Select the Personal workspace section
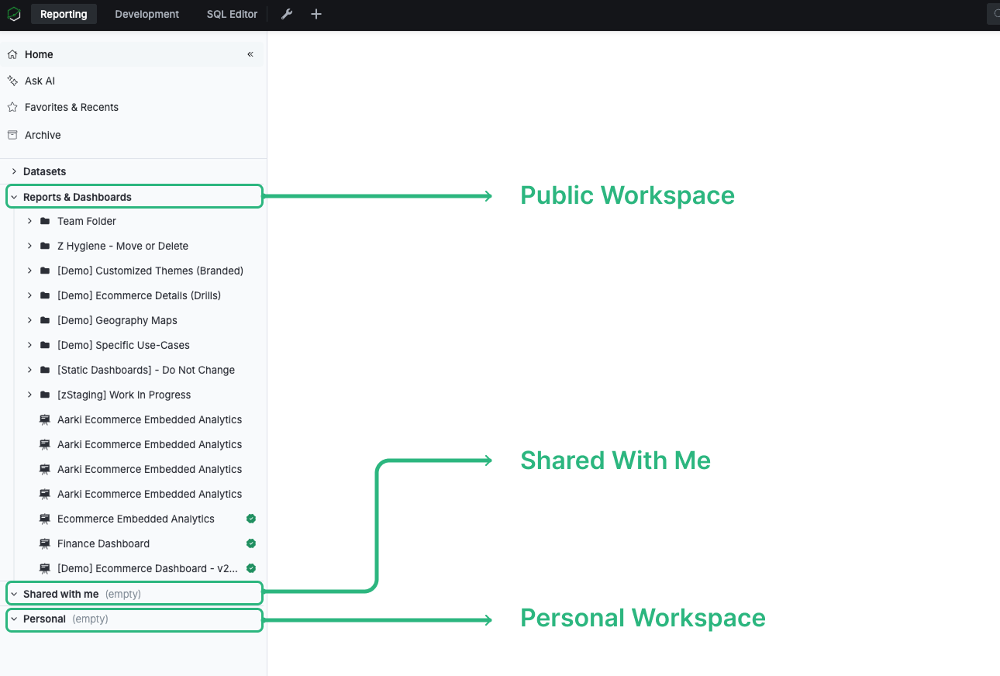This screenshot has height=676, width=1000. [43, 619]
